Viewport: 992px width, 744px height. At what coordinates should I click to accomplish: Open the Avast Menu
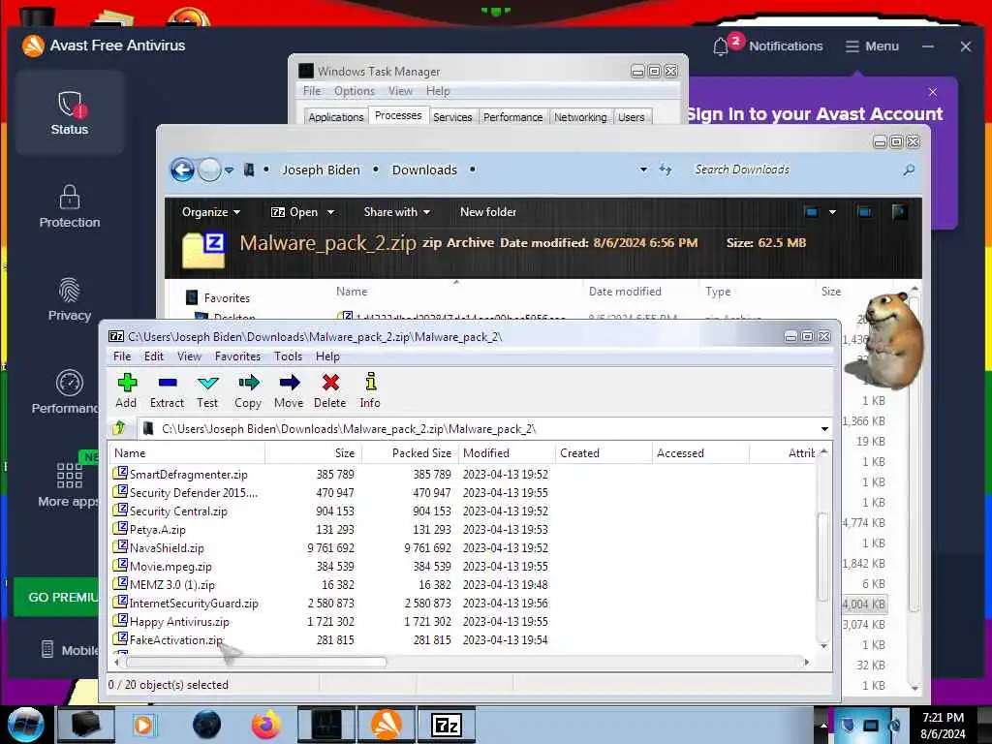pos(872,46)
